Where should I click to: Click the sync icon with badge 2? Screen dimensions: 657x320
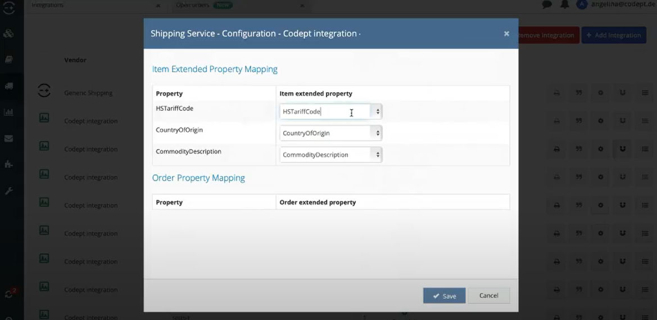coord(10,293)
